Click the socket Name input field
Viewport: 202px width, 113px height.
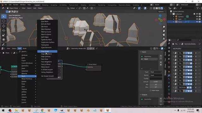(156, 75)
